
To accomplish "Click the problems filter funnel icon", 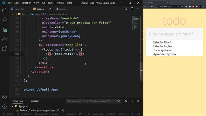I will point(119,101).
